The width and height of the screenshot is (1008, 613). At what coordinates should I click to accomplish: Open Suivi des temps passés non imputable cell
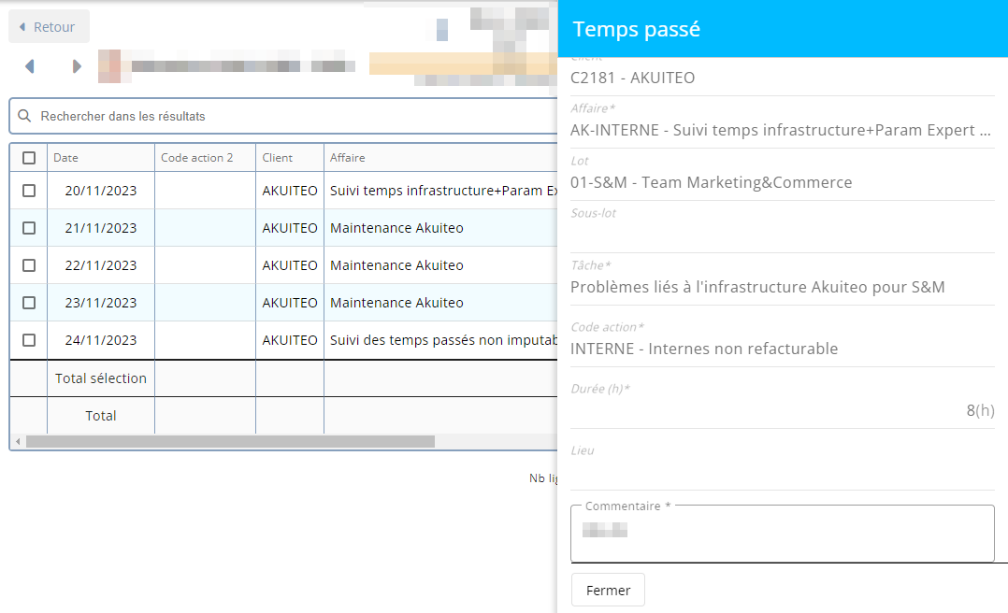point(441,340)
